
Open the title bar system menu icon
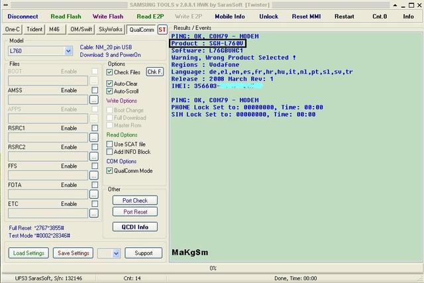click(5, 5)
